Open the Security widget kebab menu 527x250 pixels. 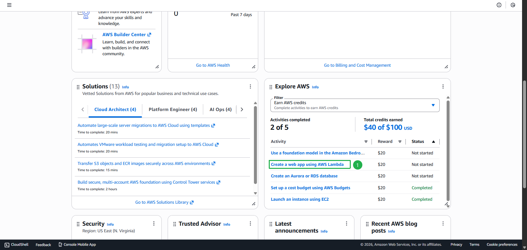(x=154, y=224)
